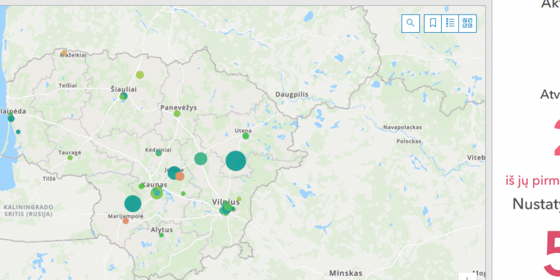Select the layered green circle at Kaunas
560x280 pixels.
pos(156,193)
